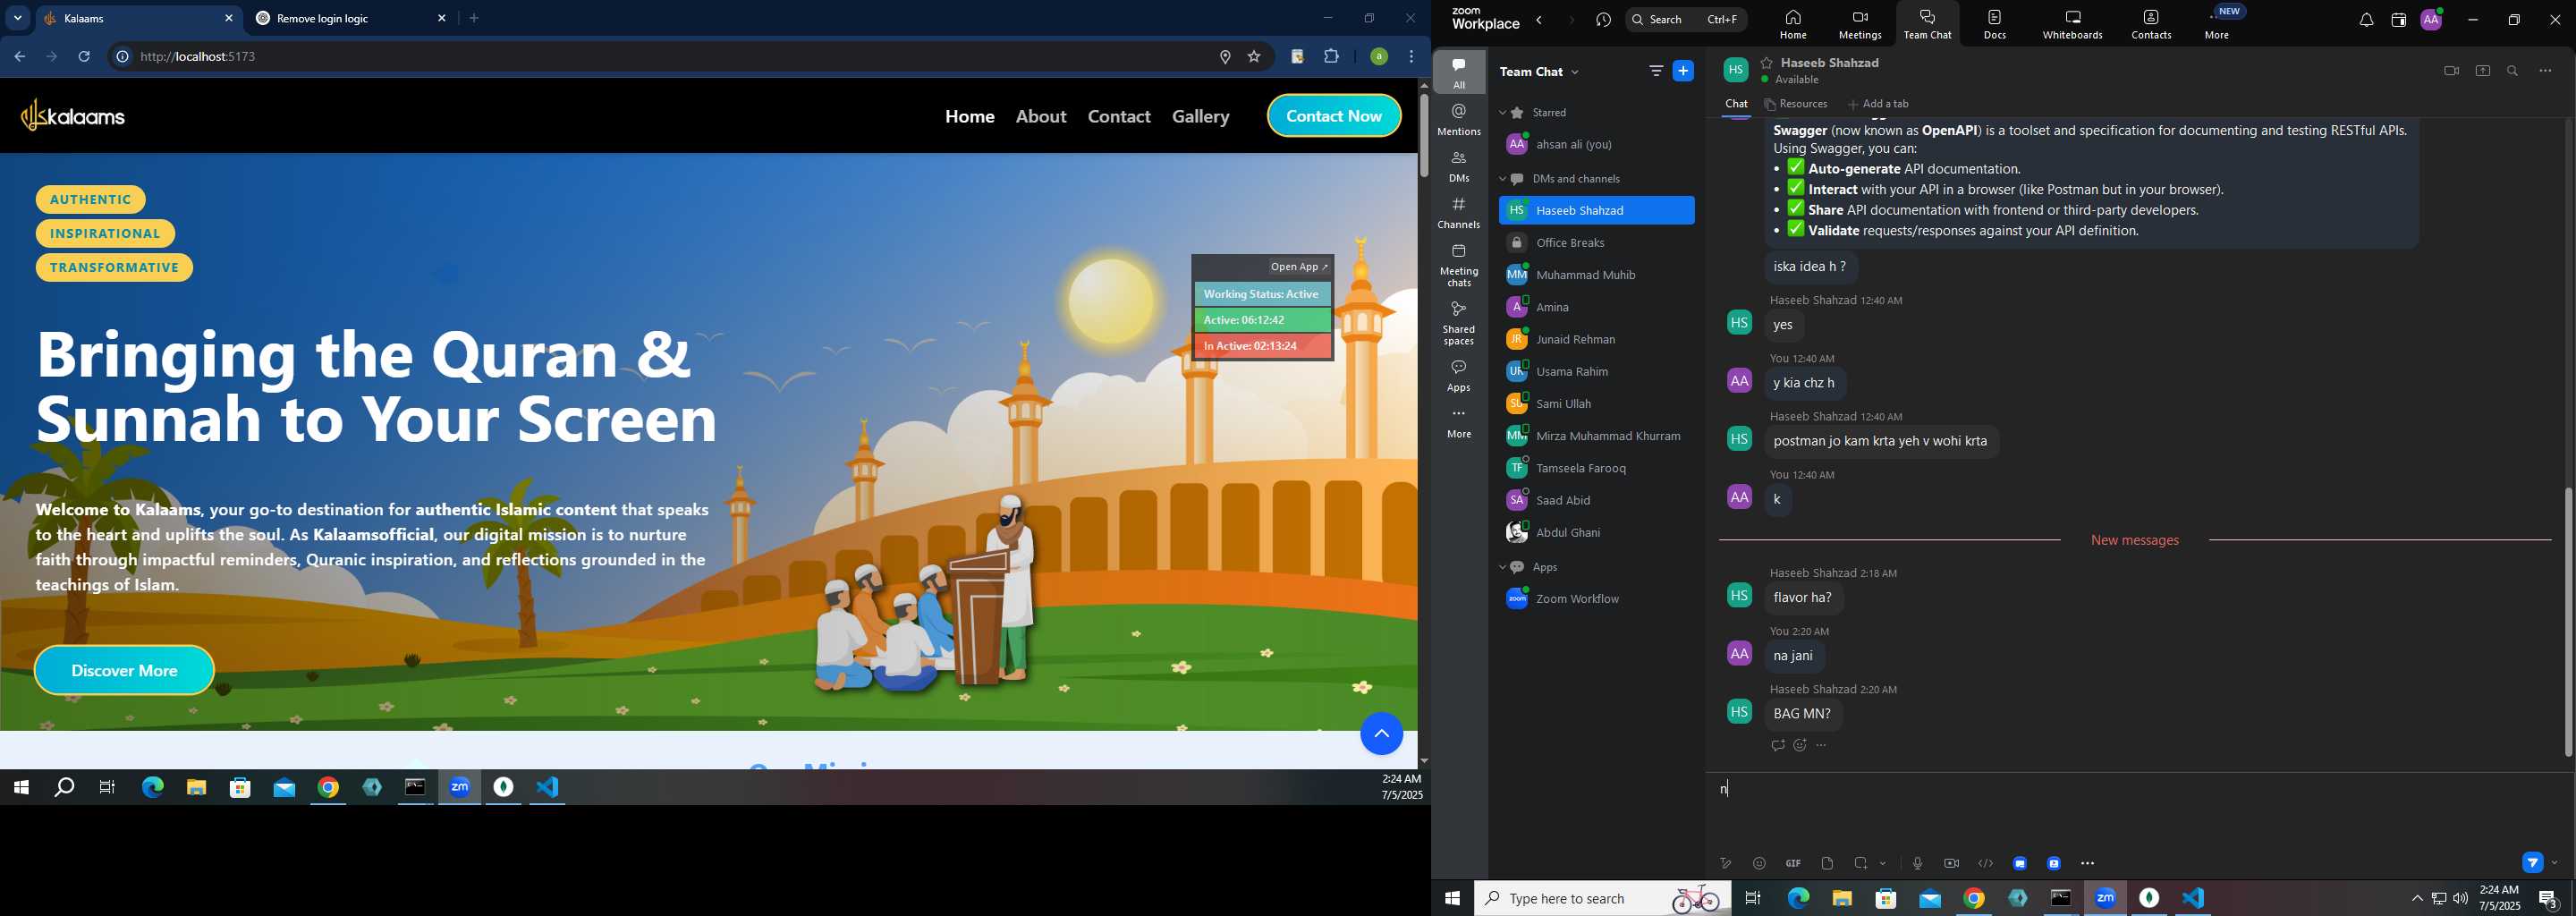Add reaction emoji to the BAG MN? message
The width and height of the screenshot is (2576, 916).
(x=1800, y=745)
